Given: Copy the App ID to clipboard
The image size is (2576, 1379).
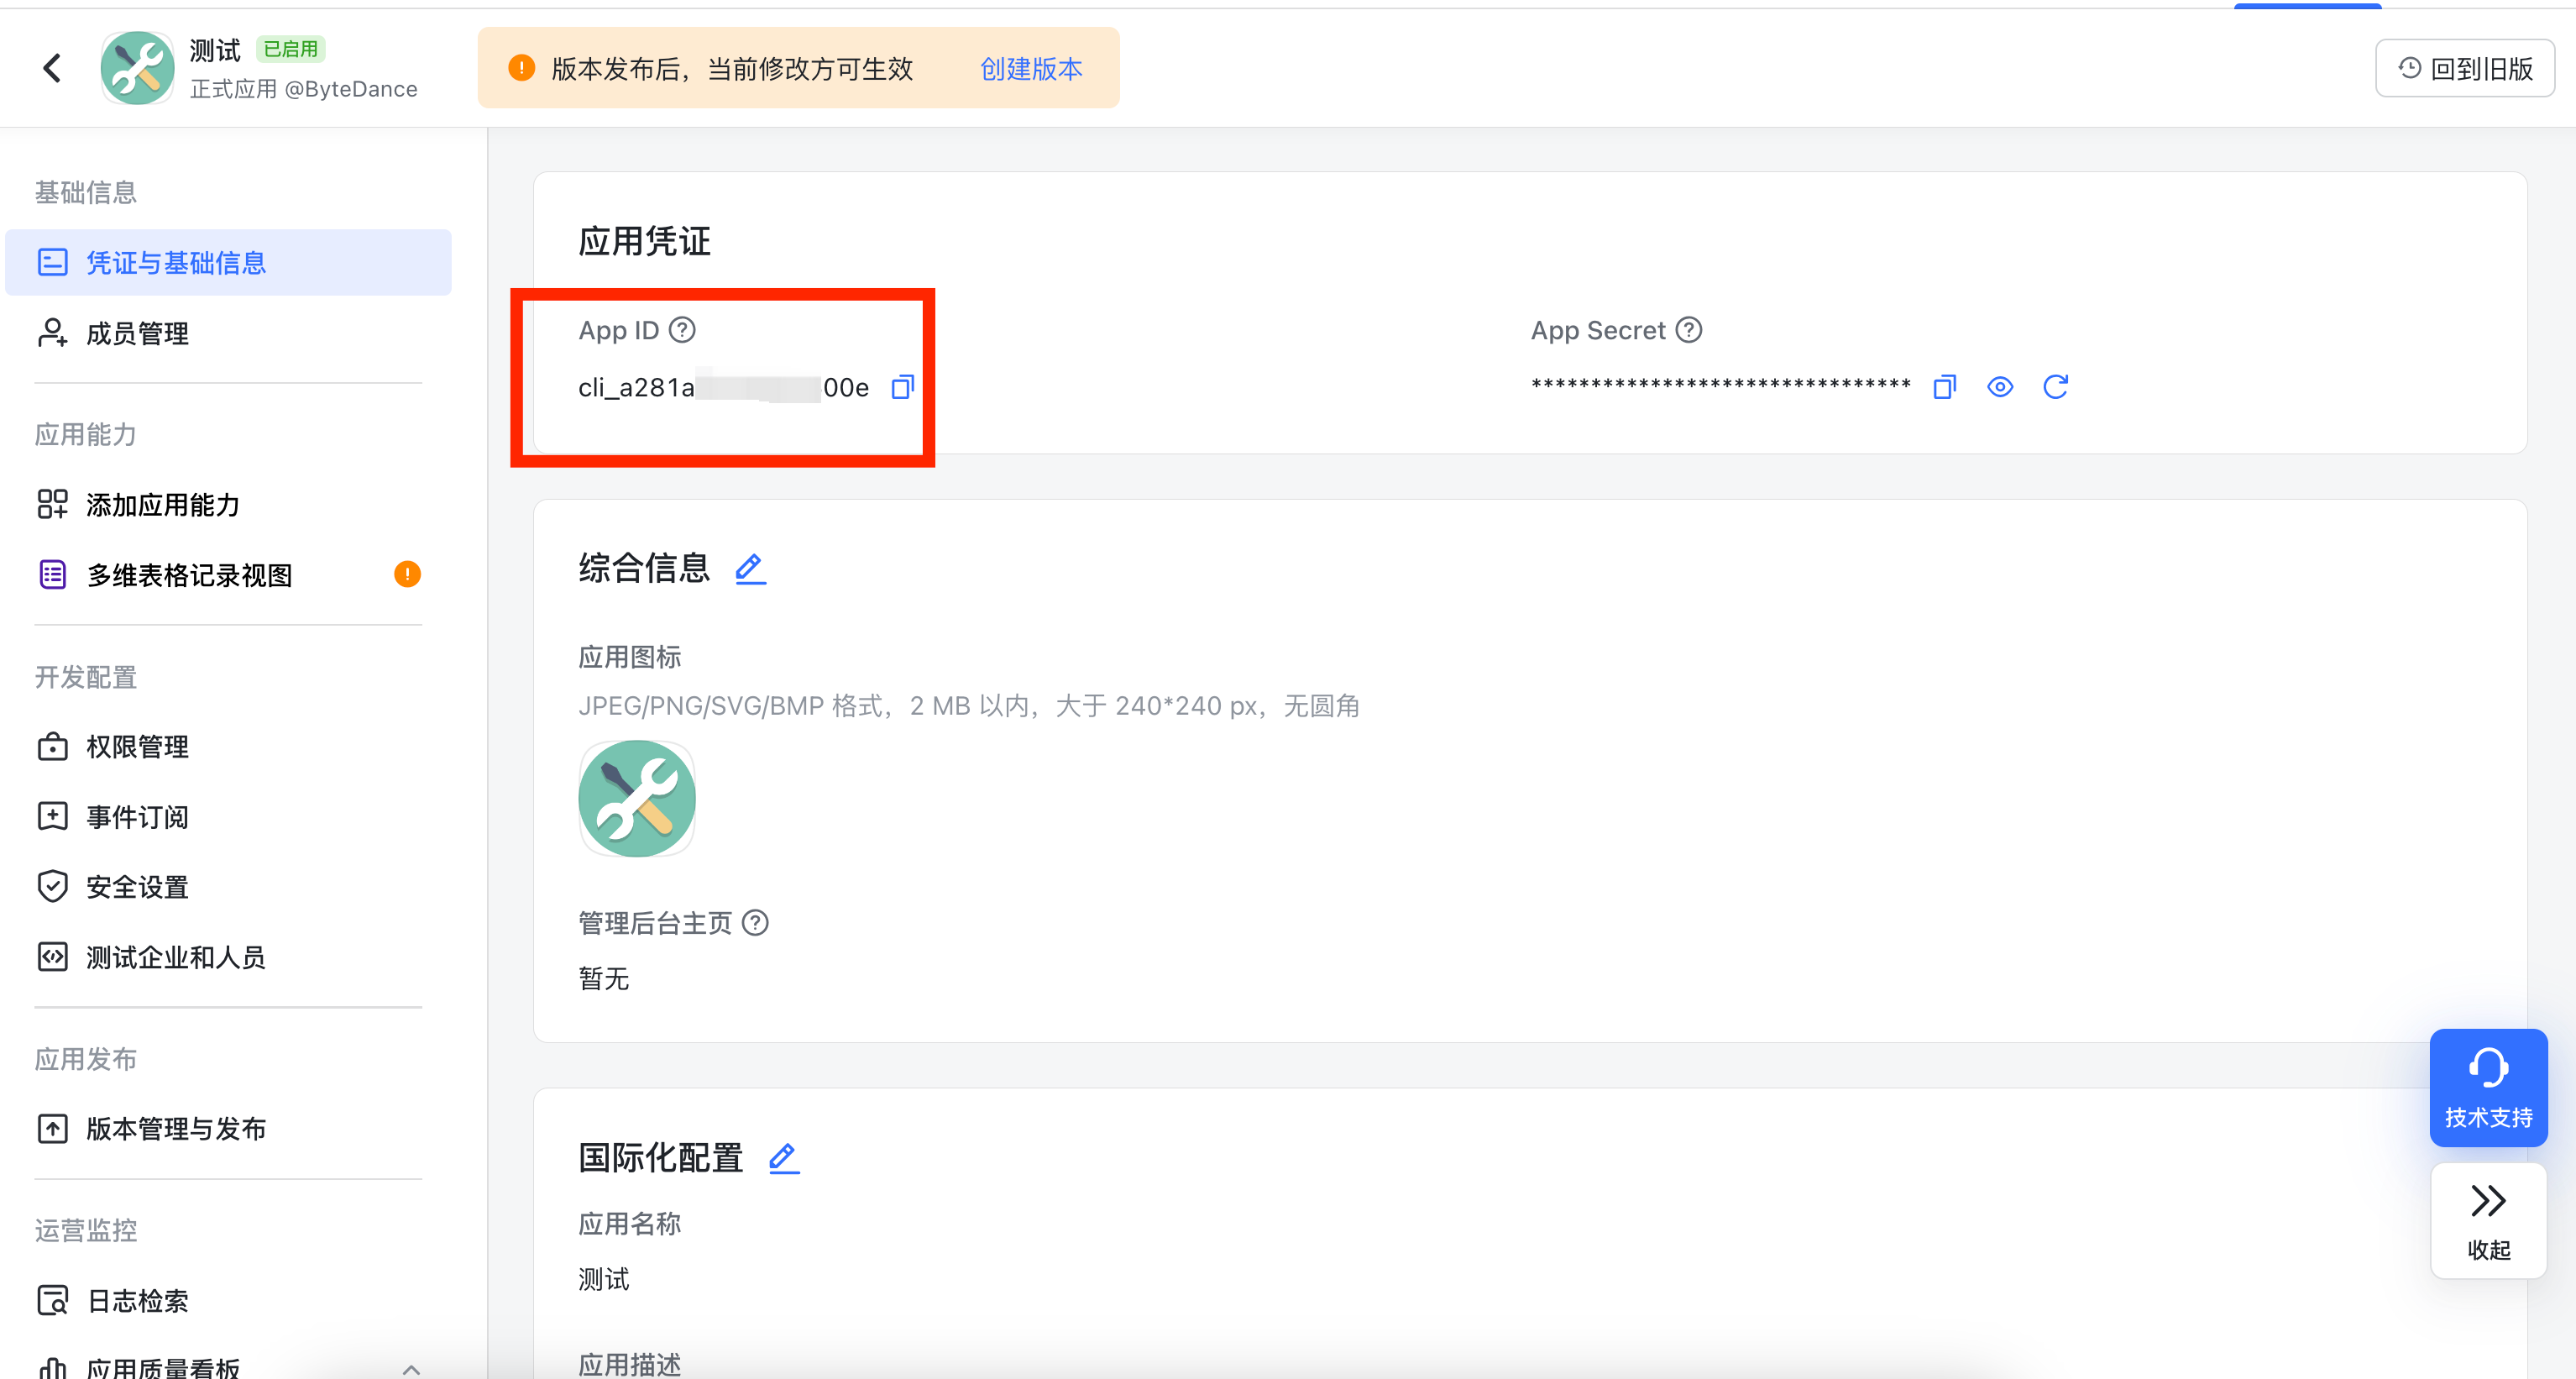Looking at the screenshot, I should (x=901, y=387).
